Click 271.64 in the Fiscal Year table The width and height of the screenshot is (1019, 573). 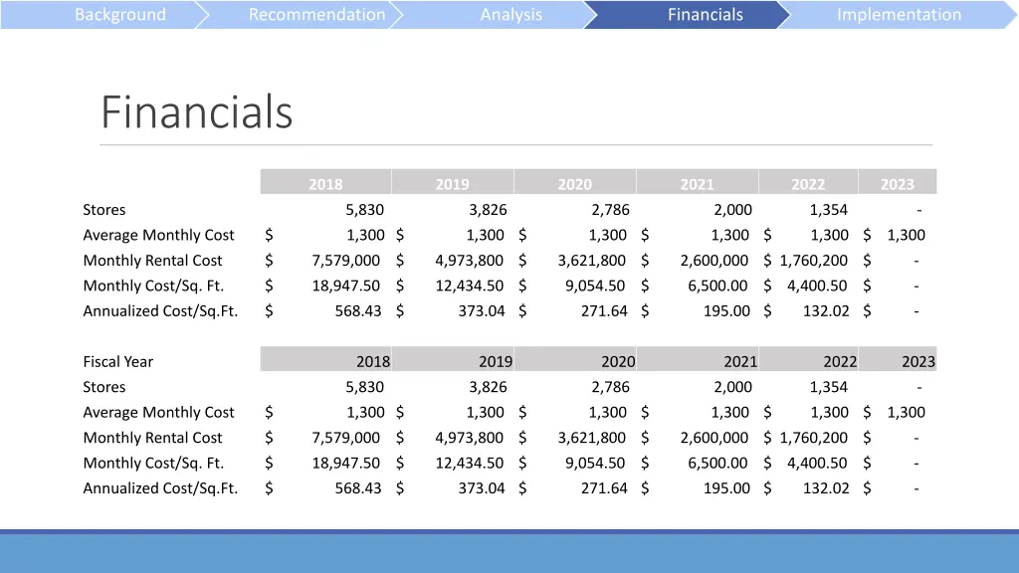[x=604, y=488]
